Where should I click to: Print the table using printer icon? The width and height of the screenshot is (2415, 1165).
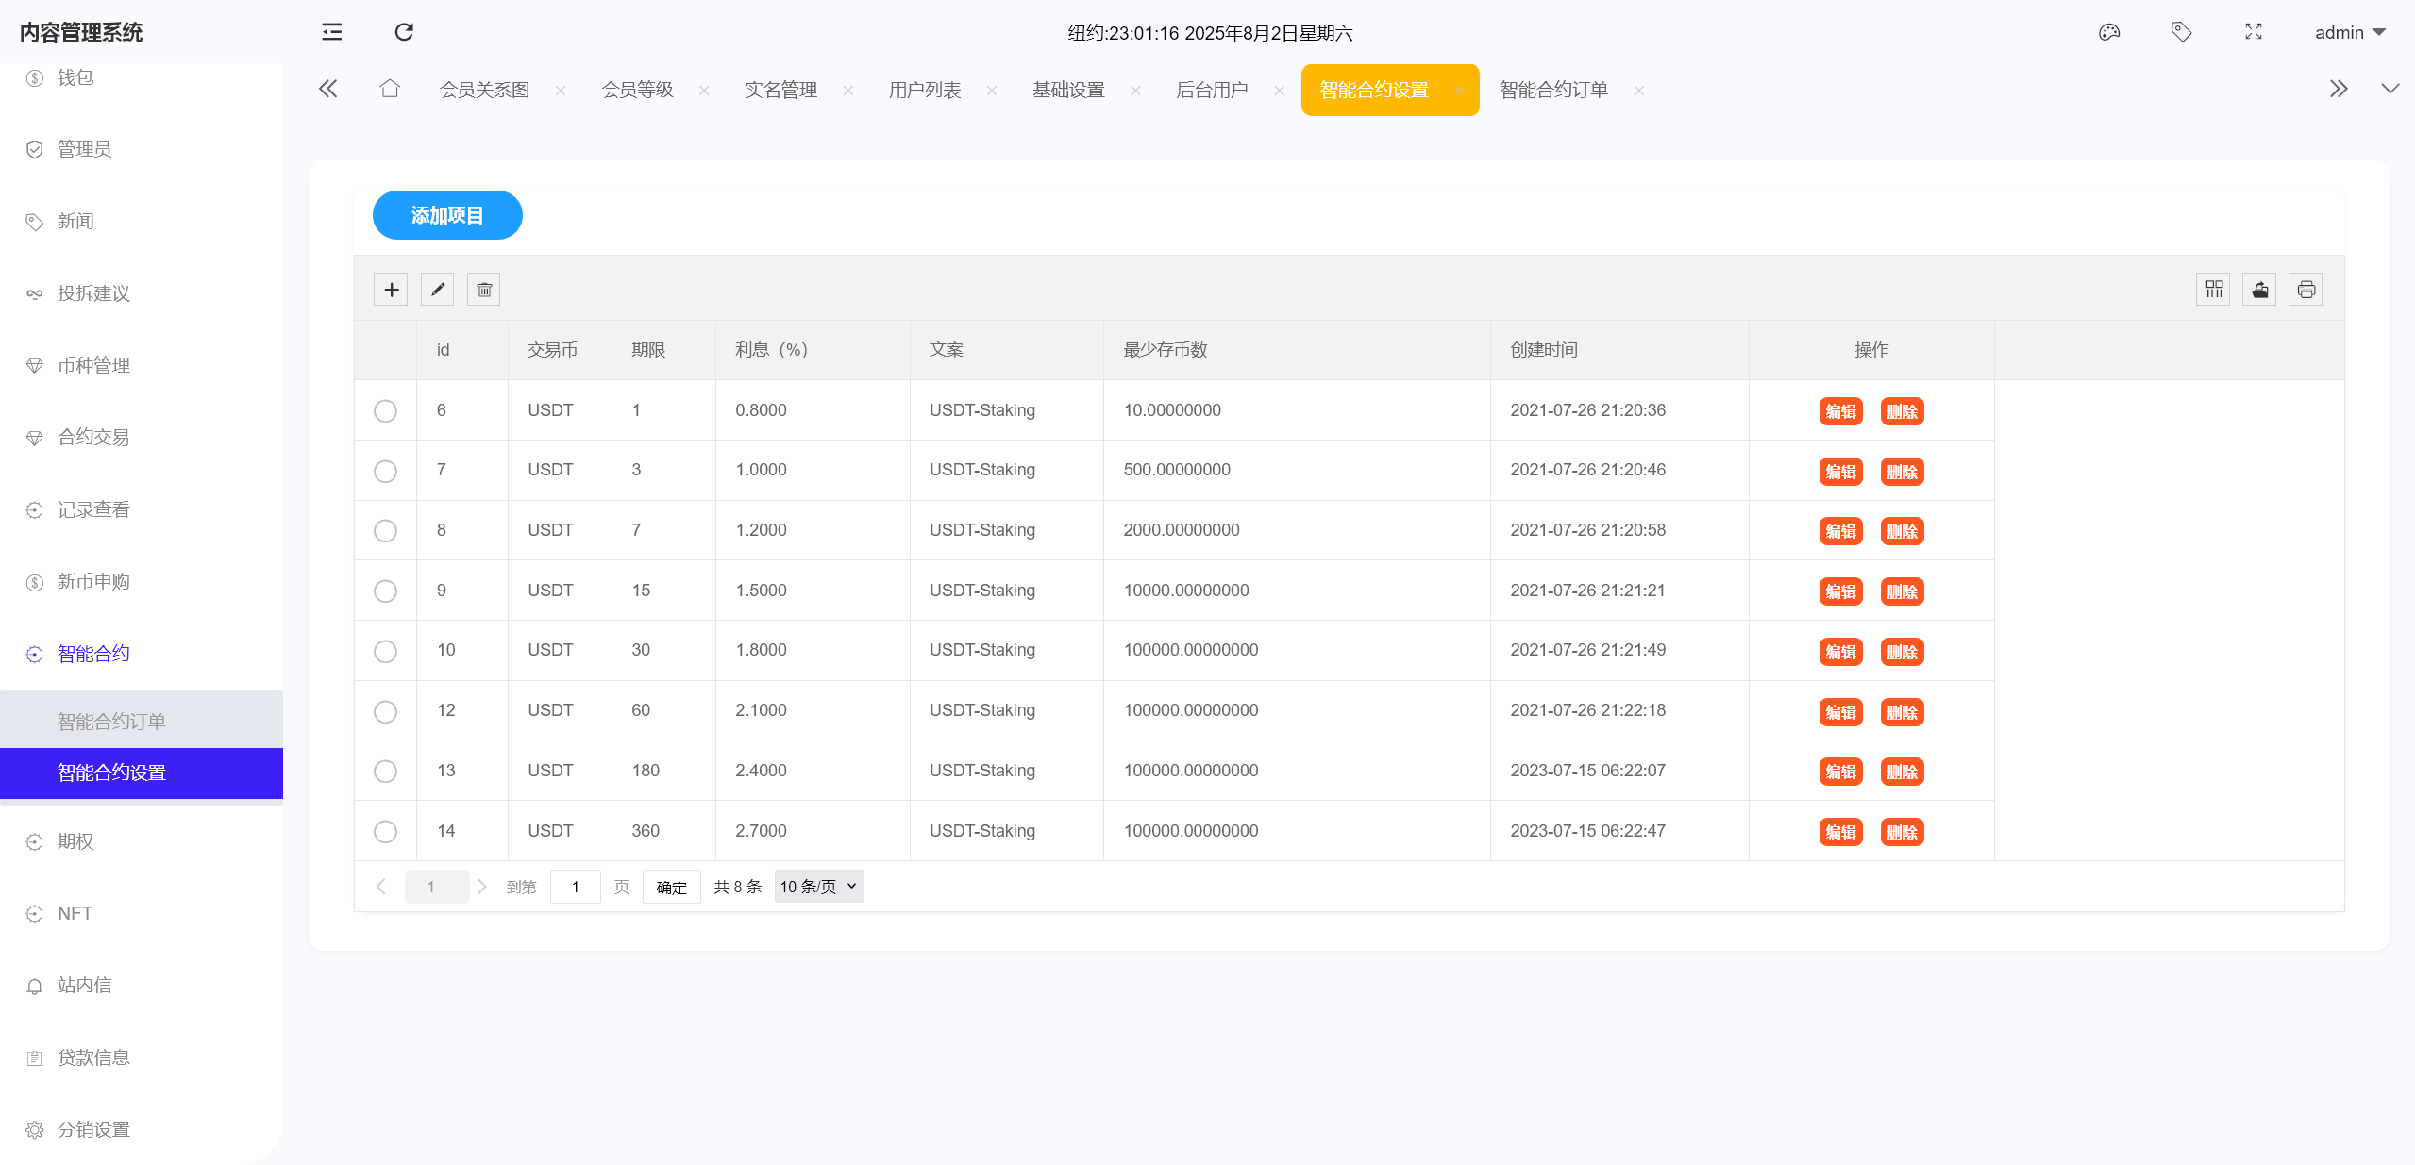[x=2306, y=290]
